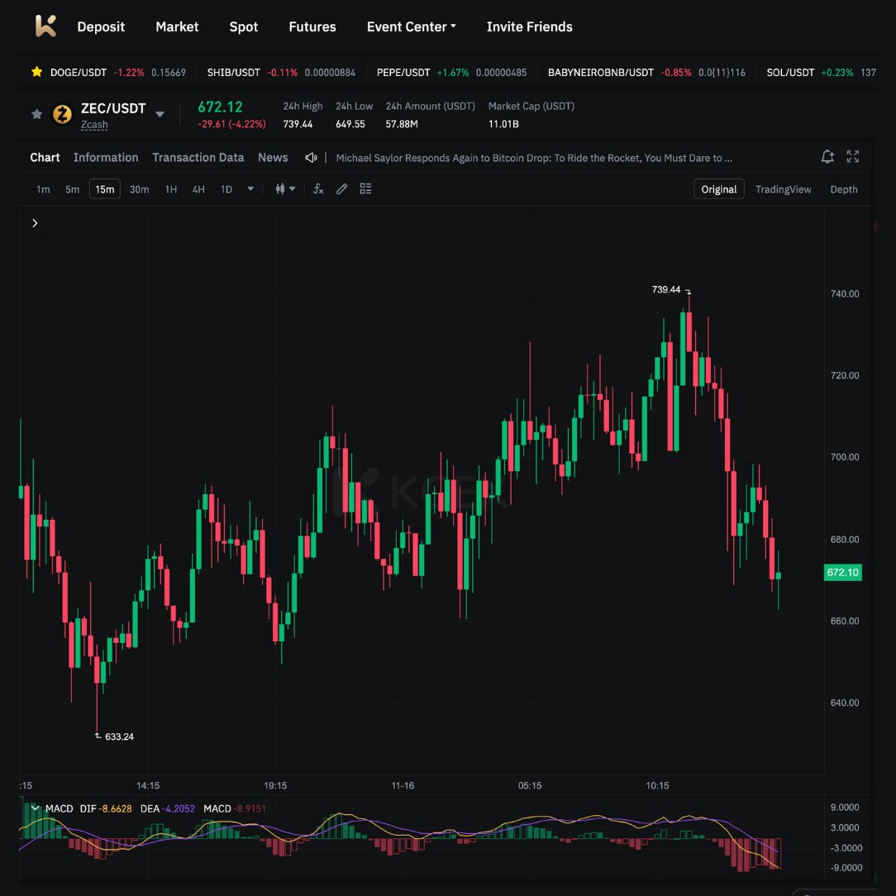The width and height of the screenshot is (896, 896).
Task: Select the 1H timeframe
Action: (x=170, y=189)
